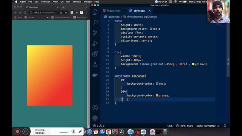Open the red color swatch on line 12
This screenshot has width=242, height=136.
(x=181, y=64)
